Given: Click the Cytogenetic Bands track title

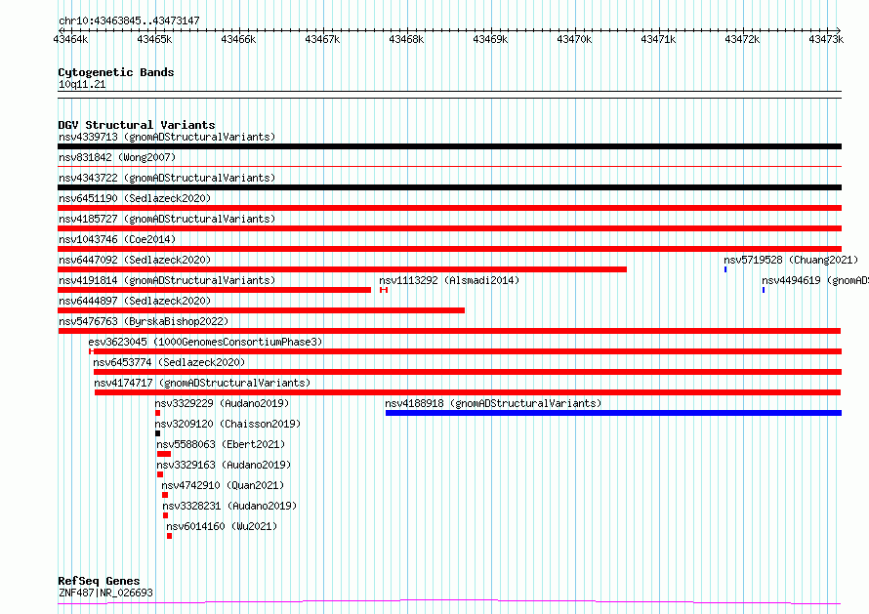Looking at the screenshot, I should click(116, 72).
